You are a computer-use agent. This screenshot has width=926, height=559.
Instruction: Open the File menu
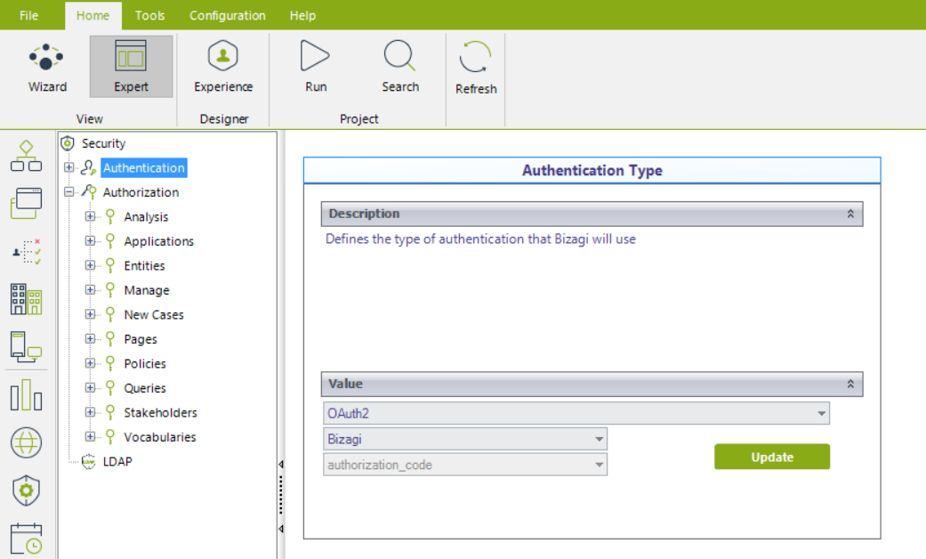(x=29, y=15)
